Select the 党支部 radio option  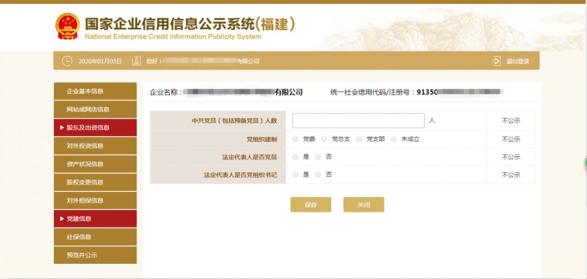point(359,139)
